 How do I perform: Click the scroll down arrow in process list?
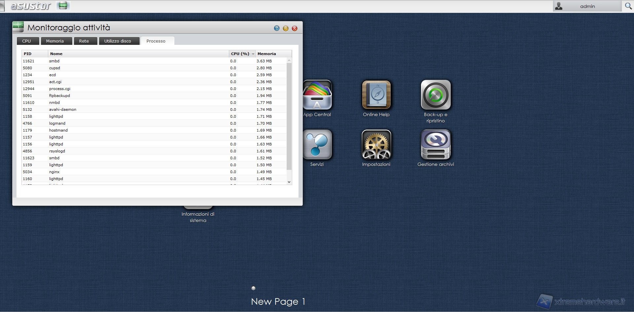[x=289, y=182]
